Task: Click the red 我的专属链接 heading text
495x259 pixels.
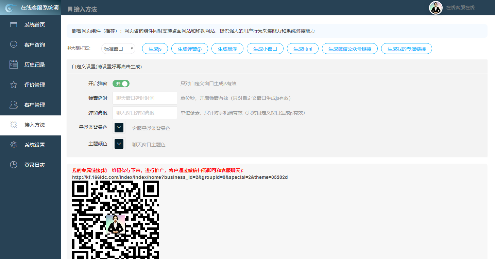Action: 158,170
